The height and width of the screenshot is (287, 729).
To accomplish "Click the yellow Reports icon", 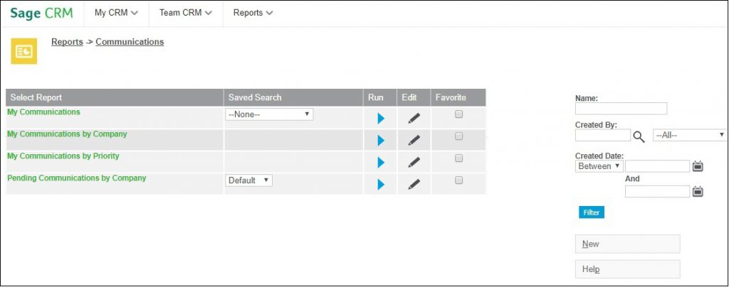I will [x=23, y=51].
